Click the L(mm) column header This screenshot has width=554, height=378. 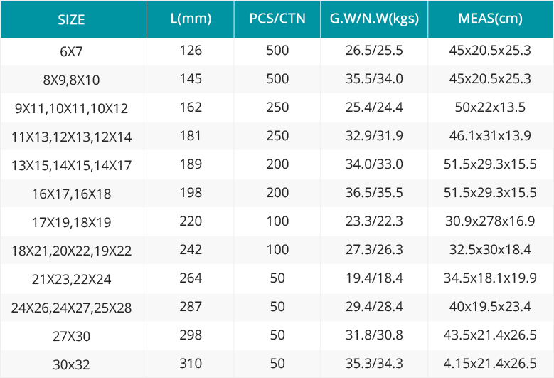(191, 19)
